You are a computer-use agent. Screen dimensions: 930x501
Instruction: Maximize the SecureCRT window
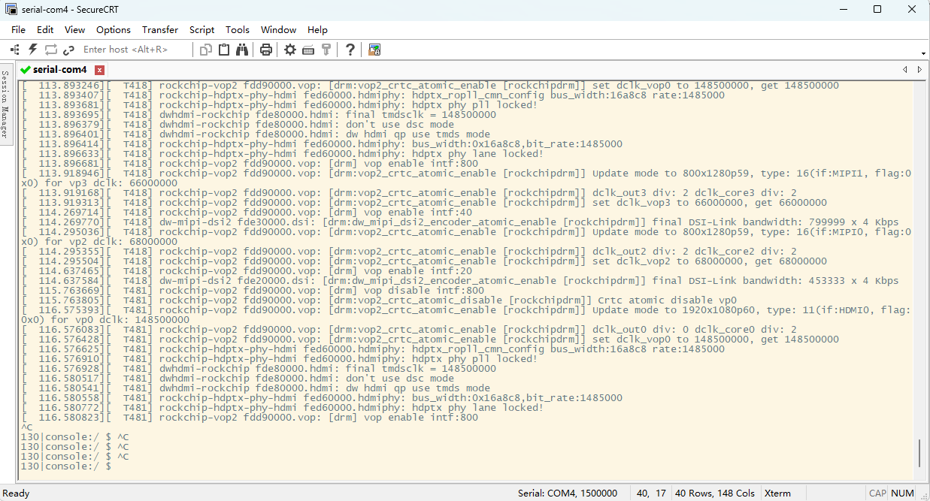(x=877, y=9)
